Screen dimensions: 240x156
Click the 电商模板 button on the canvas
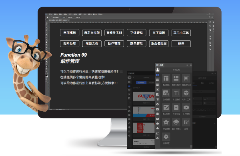[70, 33]
